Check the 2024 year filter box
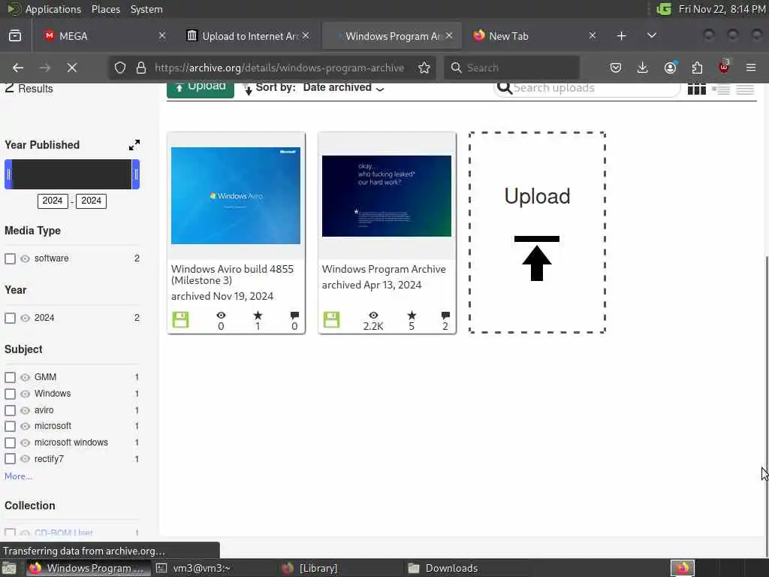 tap(10, 318)
